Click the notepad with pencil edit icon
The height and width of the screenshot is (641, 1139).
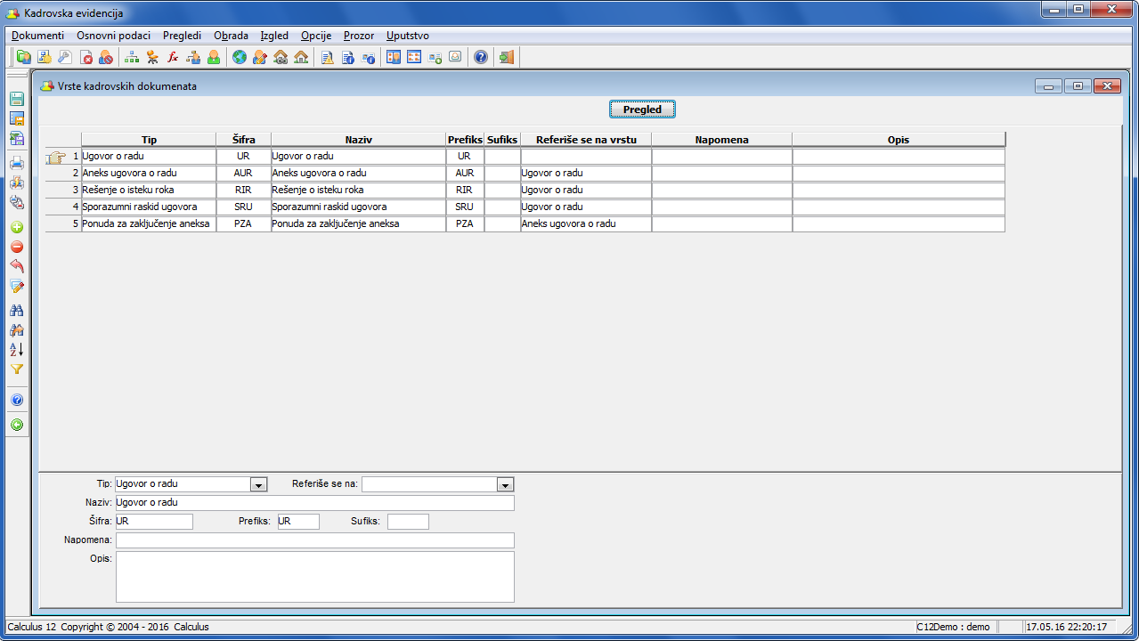point(16,287)
